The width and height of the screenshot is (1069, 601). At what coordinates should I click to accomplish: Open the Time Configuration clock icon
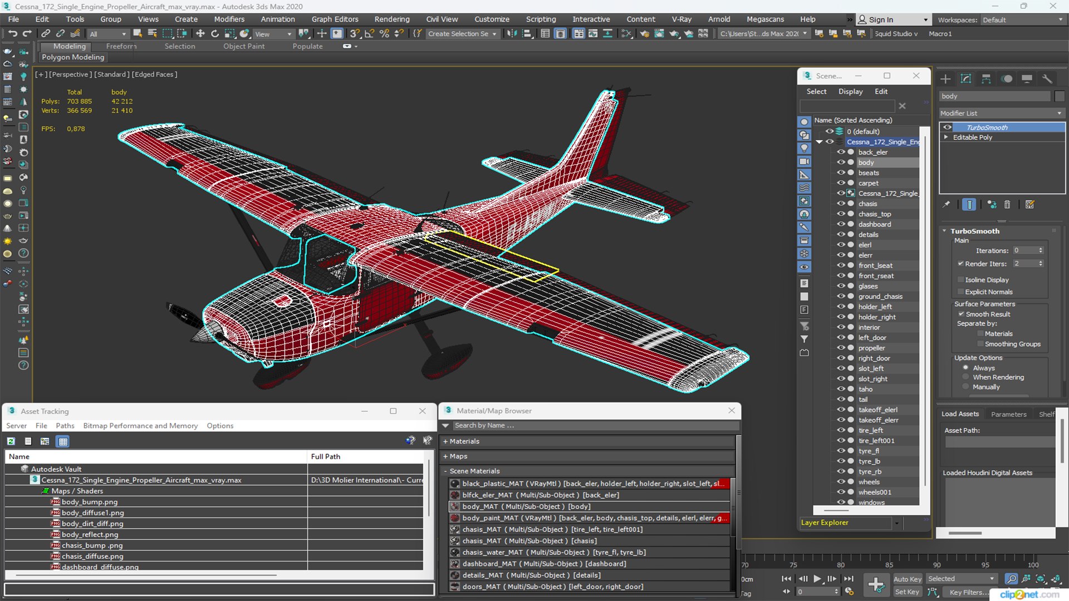click(849, 592)
